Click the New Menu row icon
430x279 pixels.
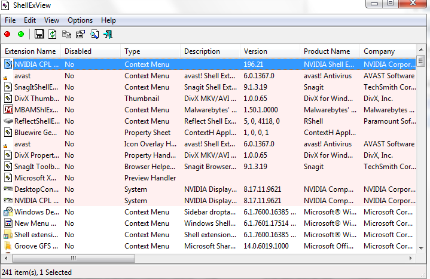coord(8,223)
